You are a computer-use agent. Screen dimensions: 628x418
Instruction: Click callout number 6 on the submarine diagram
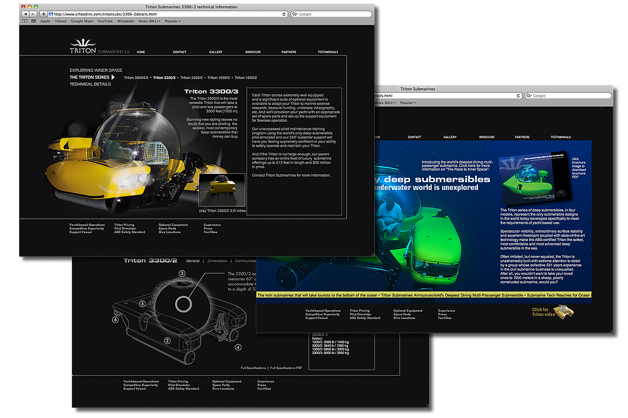click(x=115, y=320)
